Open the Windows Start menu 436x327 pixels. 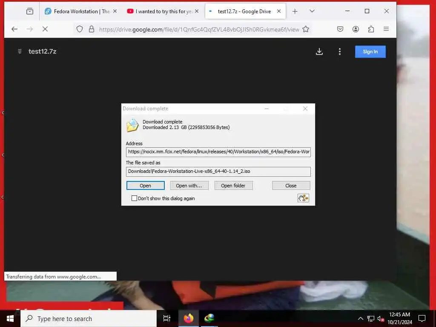point(10,318)
